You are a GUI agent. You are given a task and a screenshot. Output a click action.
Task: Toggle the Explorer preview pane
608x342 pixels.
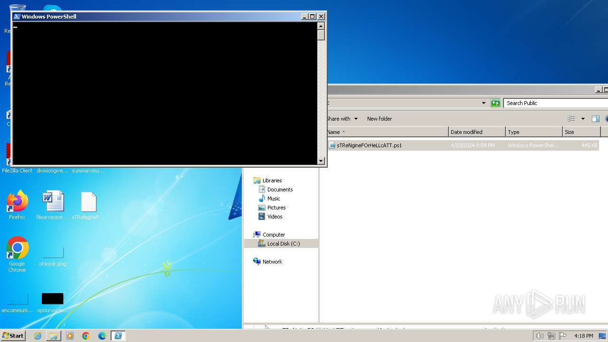click(x=596, y=119)
